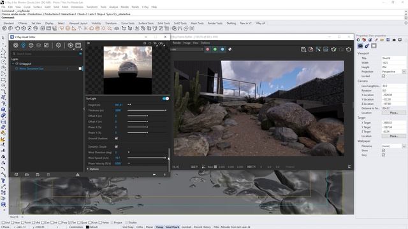
Task: Click the render teapot at Frame Buffer's right
Action: point(349,49)
